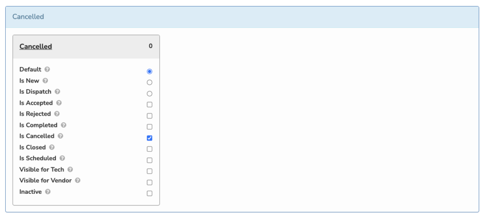This screenshot has width=484, height=216.
Task: Collapse the Cancelled section header
Action: 242,17
